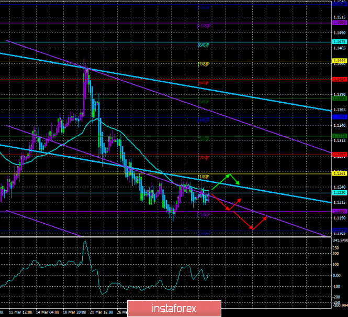This screenshot has height=317, width=348.
Task: Click the 1.1505 purple price tag
Action: pos(339,23)
